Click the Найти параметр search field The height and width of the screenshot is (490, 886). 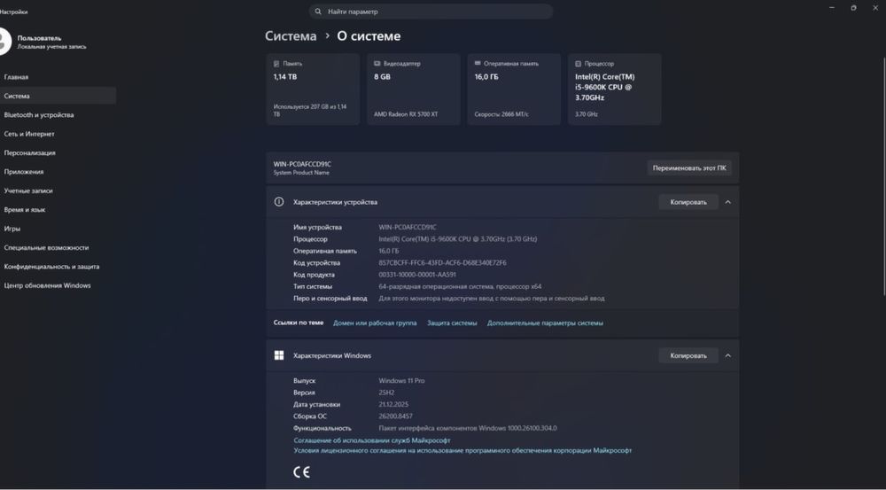tap(431, 12)
